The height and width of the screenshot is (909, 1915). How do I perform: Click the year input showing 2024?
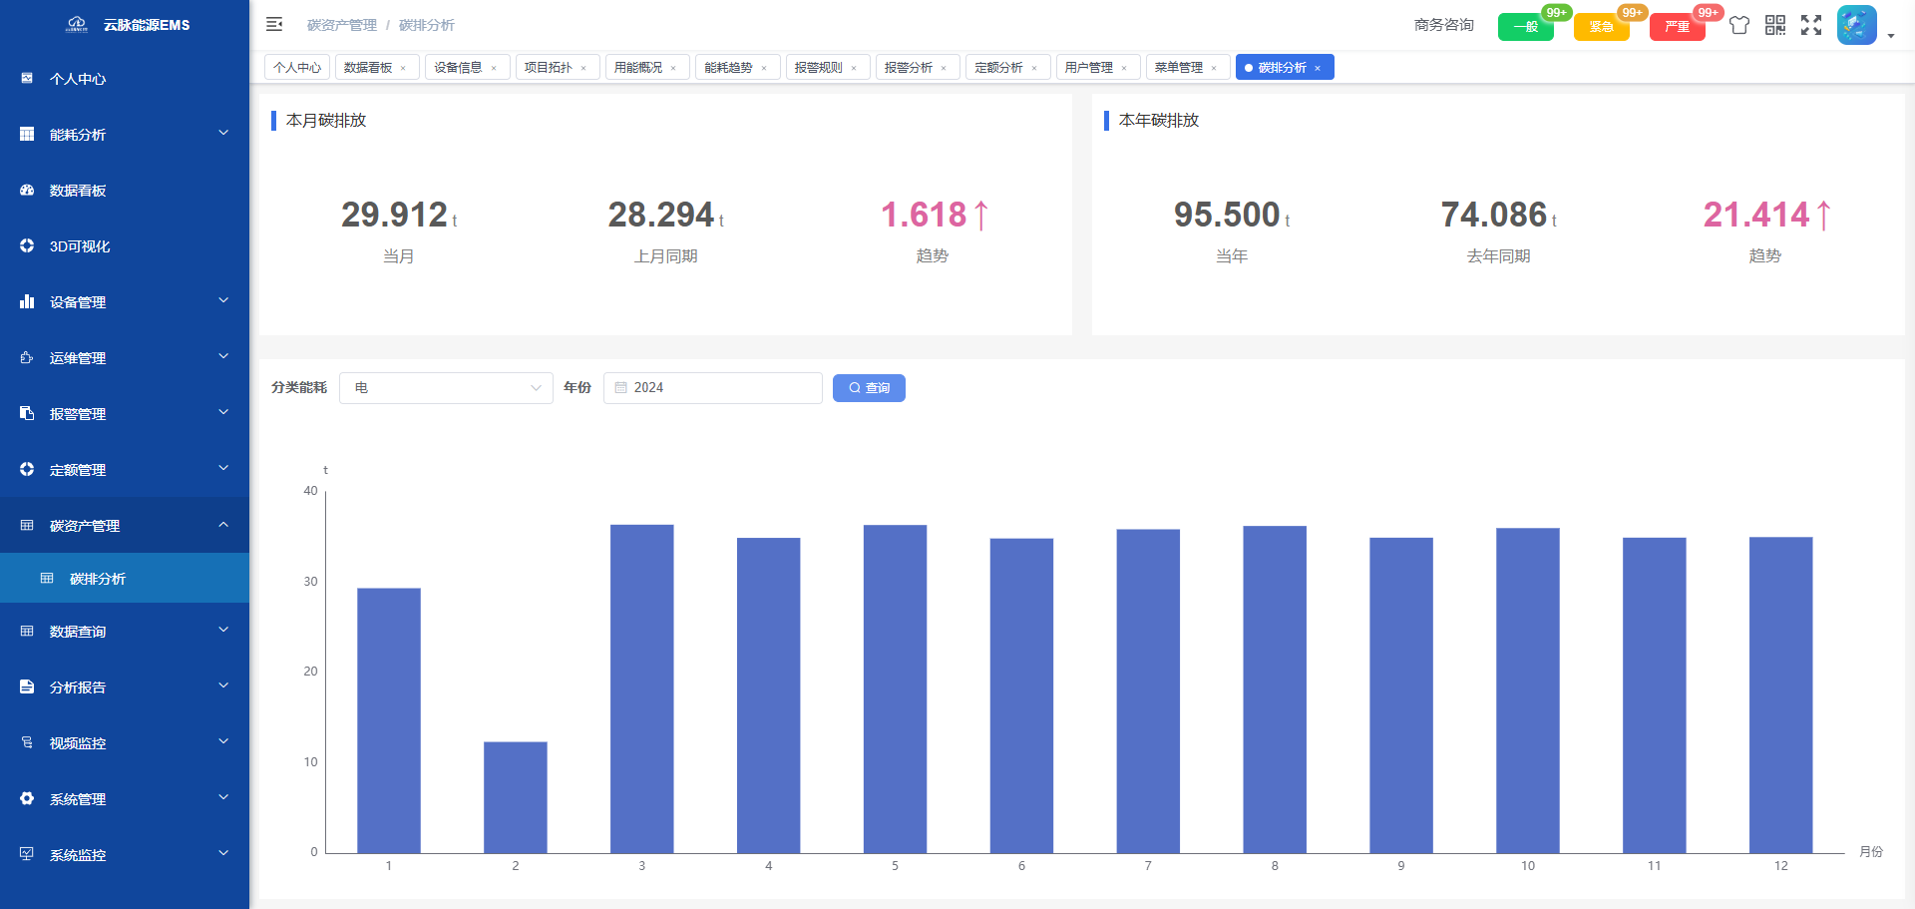(x=713, y=388)
